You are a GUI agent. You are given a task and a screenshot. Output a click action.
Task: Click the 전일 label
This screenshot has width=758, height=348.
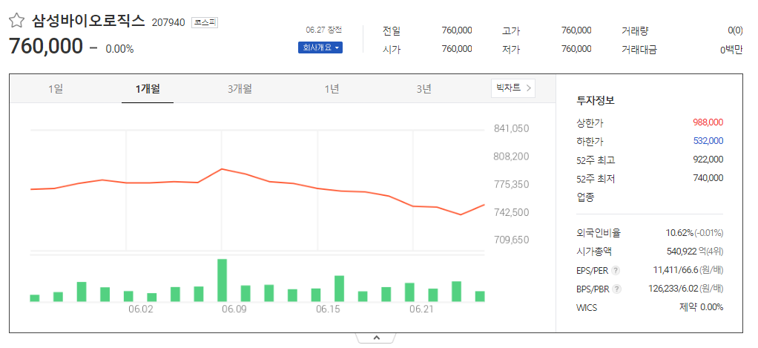click(x=392, y=31)
